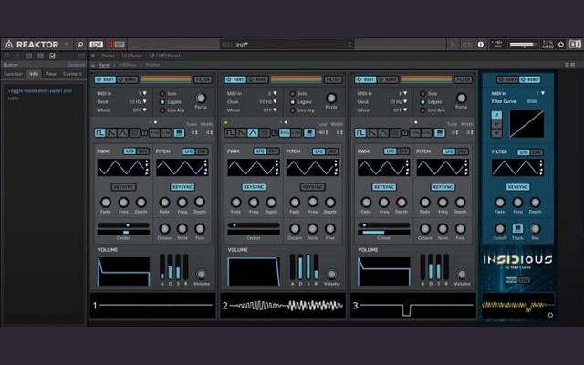584x365 pixels.
Task: Toggle the side pane layout icon at the header's right end
Action: pos(575,45)
